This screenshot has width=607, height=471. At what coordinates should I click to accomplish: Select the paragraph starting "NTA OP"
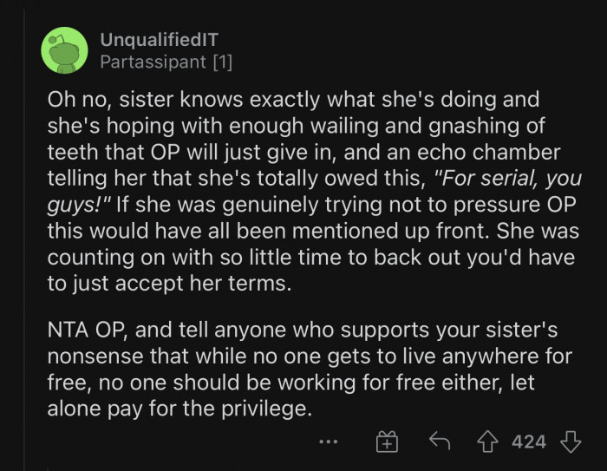[x=310, y=370]
